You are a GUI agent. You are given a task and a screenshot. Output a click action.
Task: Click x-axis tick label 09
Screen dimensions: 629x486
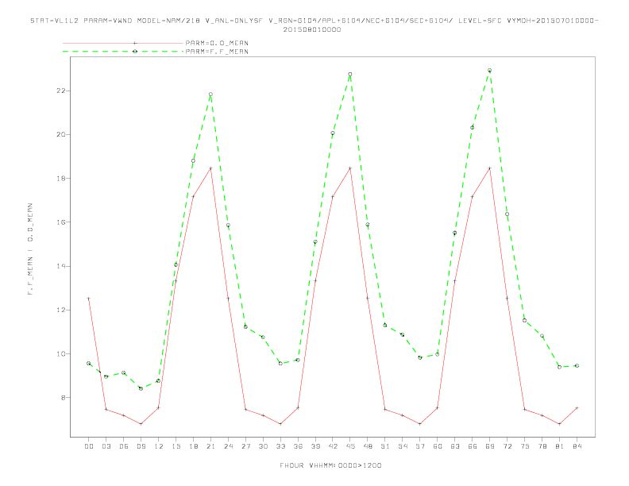coord(141,446)
